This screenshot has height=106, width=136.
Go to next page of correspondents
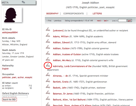100,21
